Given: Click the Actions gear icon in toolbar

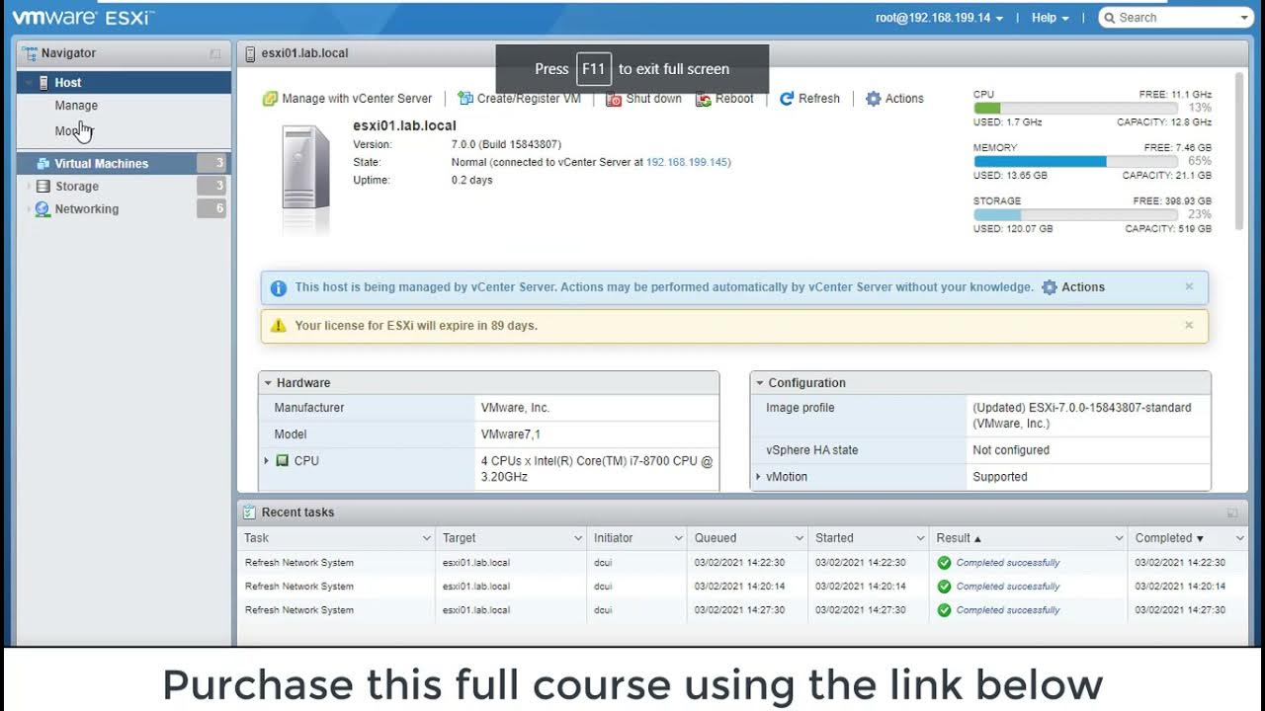Looking at the screenshot, I should (x=873, y=99).
